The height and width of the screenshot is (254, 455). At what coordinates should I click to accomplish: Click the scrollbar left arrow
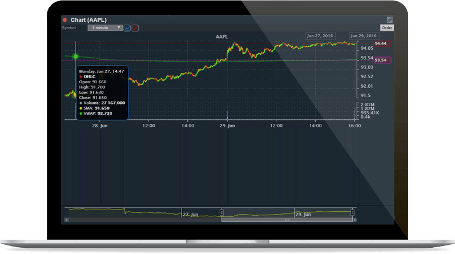point(66,220)
